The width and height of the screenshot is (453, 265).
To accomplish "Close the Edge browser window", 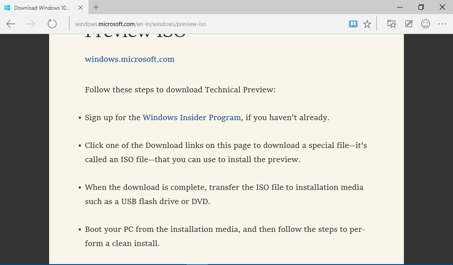I will coord(442,7).
